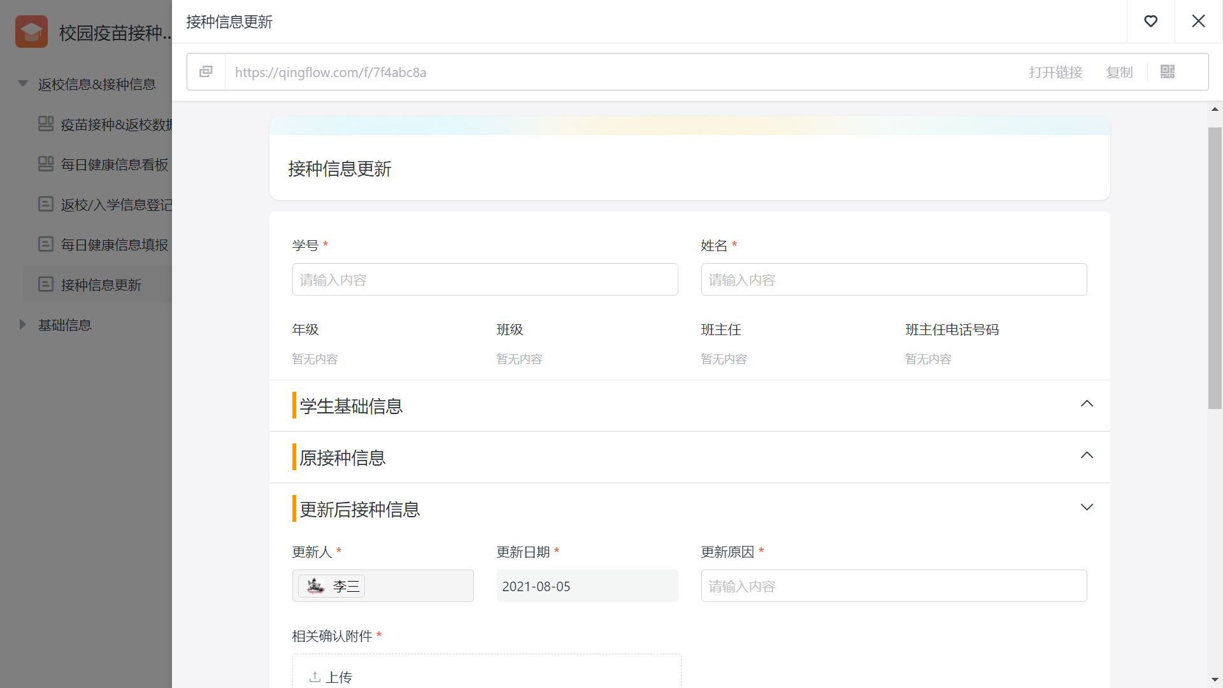Viewport: 1223px width, 688px height.
Task: Click the graduation cap app logo
Action: point(31,32)
